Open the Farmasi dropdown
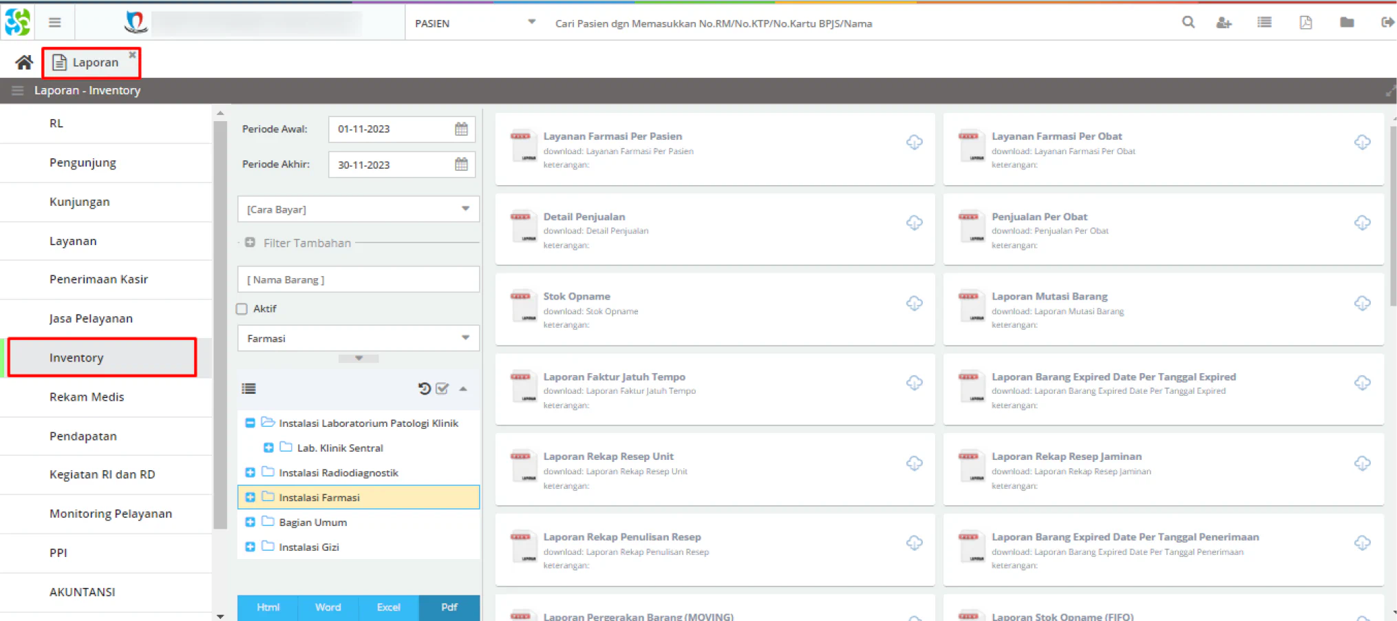1397x621 pixels. coord(359,338)
